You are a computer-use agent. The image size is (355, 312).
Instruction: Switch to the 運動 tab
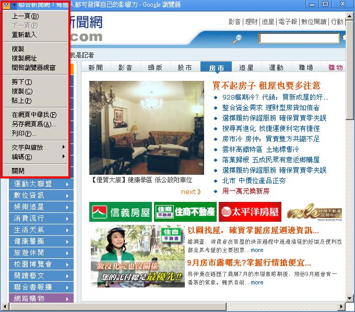(277, 67)
